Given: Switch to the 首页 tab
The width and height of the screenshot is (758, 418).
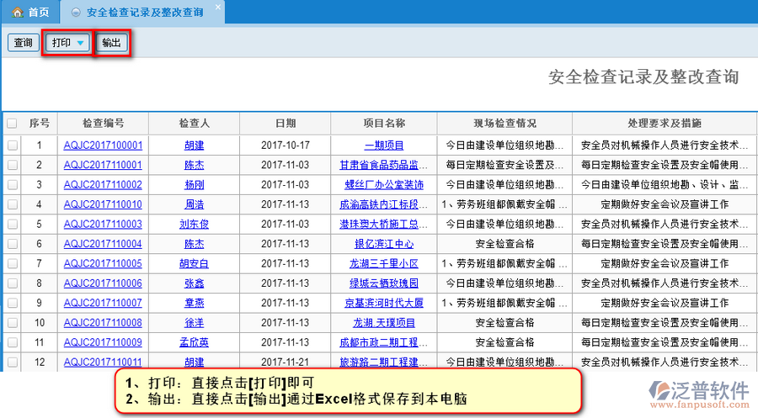Looking at the screenshot, I should [x=31, y=13].
